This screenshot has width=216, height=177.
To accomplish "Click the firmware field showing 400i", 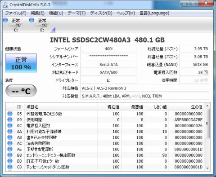I will point(108,49).
